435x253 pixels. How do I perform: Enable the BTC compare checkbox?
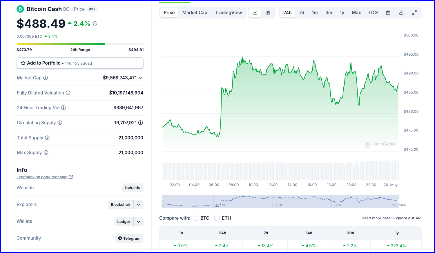click(x=195, y=218)
